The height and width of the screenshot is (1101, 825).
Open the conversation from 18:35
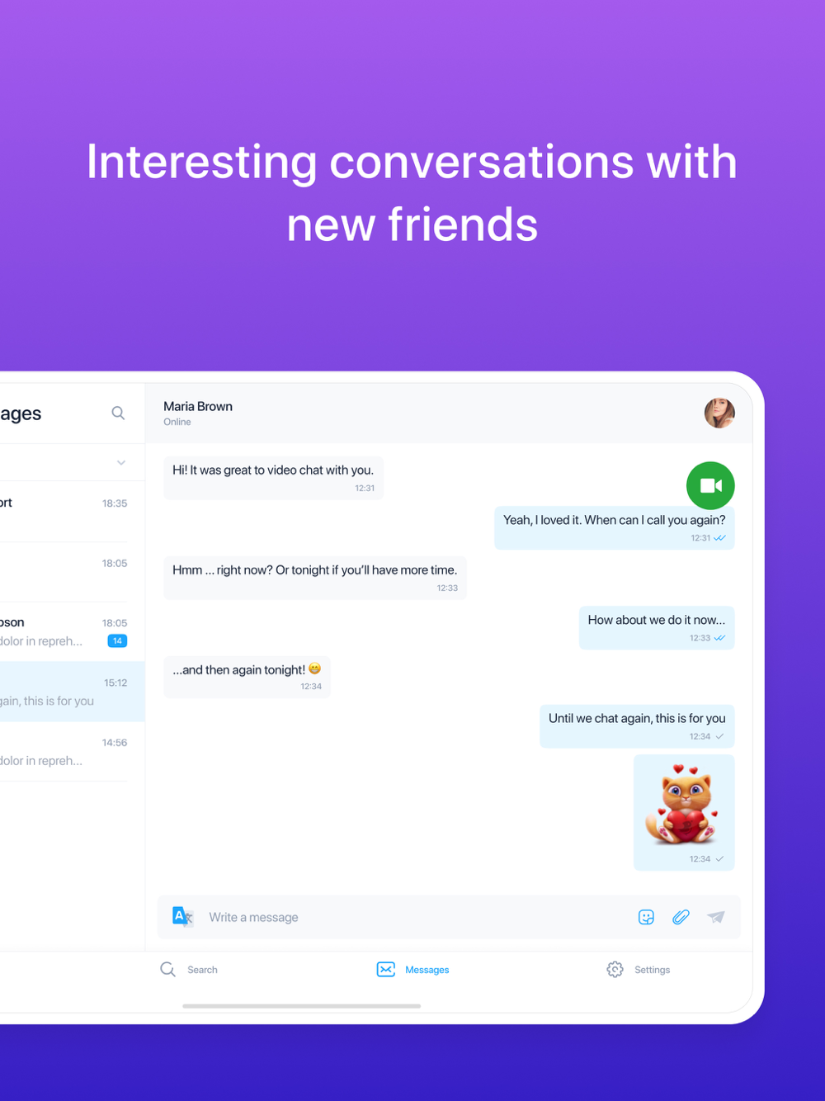[64, 511]
